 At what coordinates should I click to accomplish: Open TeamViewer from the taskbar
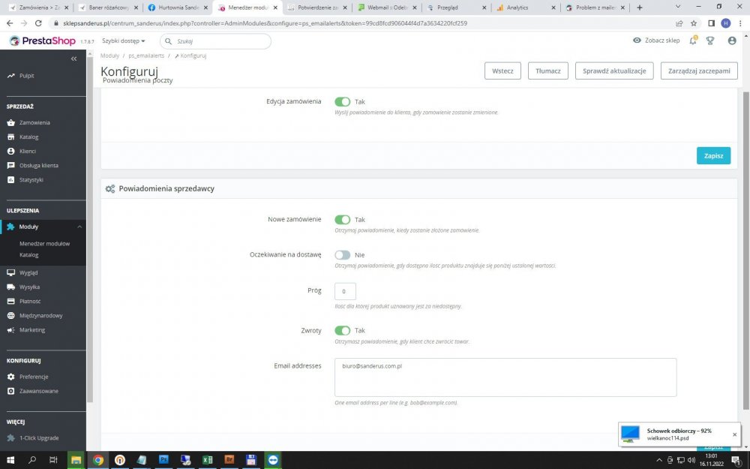tap(273, 460)
